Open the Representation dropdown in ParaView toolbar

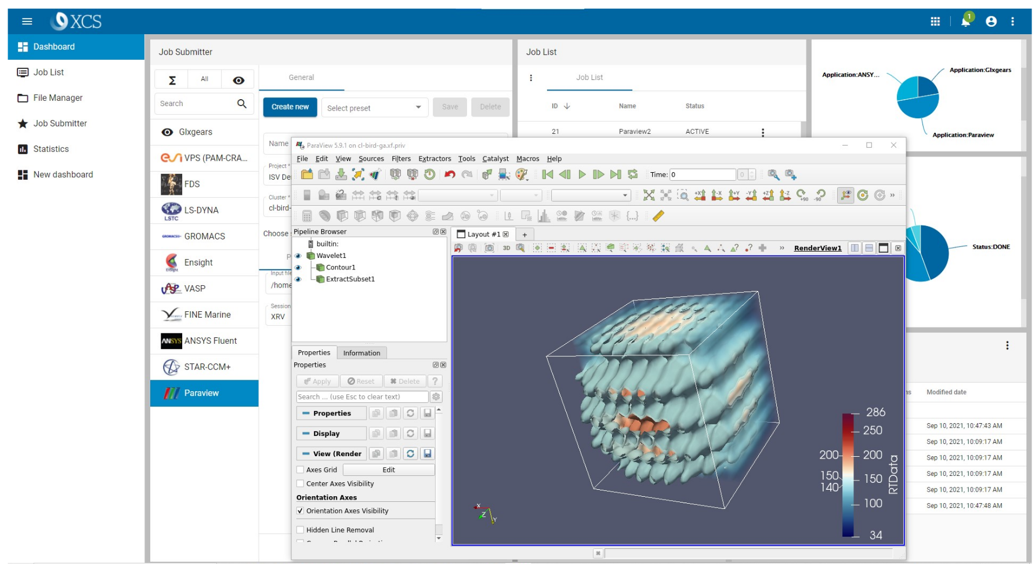[x=591, y=195]
